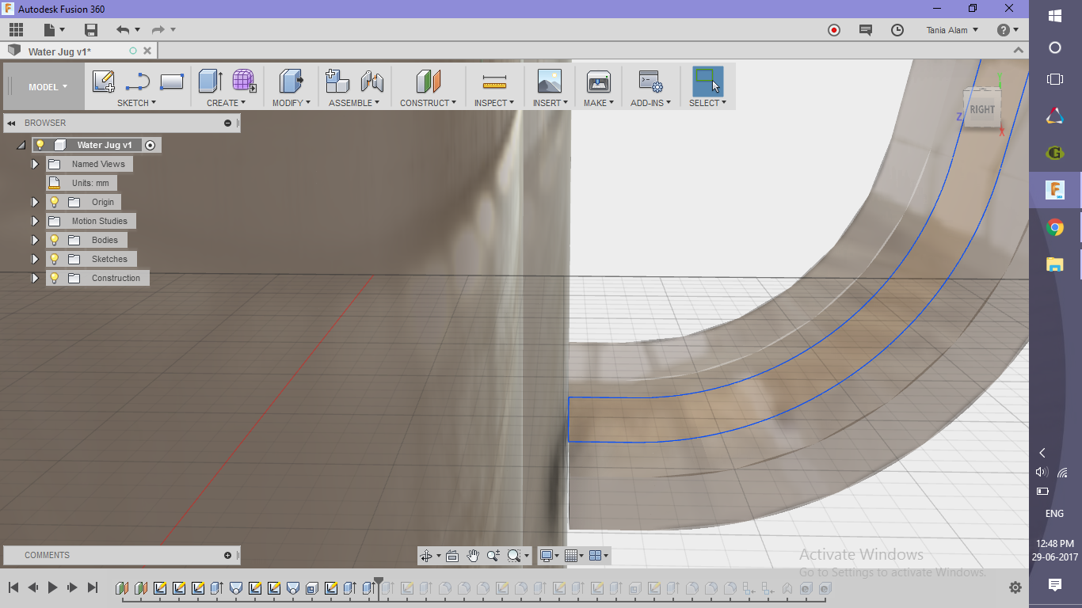Click the red record icon
1082x608 pixels.
pyautogui.click(x=834, y=30)
